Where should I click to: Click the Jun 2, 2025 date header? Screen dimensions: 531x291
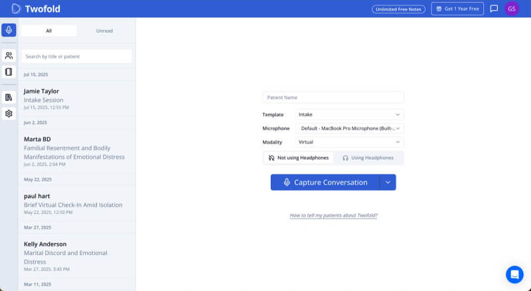coord(35,123)
